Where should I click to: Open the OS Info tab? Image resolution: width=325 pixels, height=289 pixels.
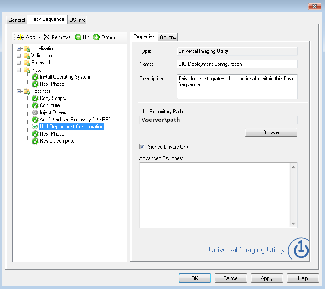77,20
